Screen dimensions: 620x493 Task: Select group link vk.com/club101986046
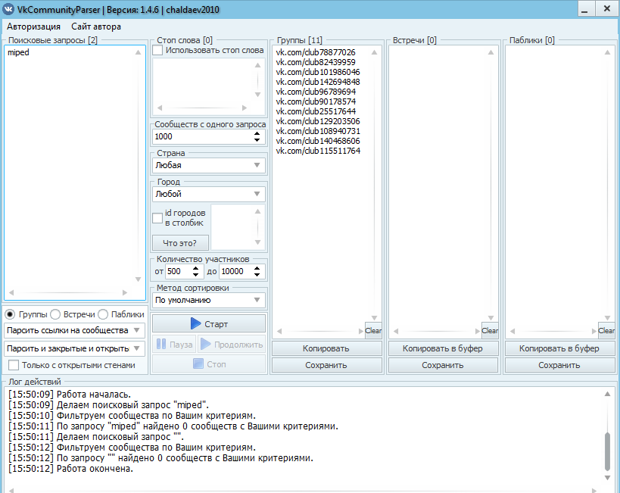(x=318, y=72)
